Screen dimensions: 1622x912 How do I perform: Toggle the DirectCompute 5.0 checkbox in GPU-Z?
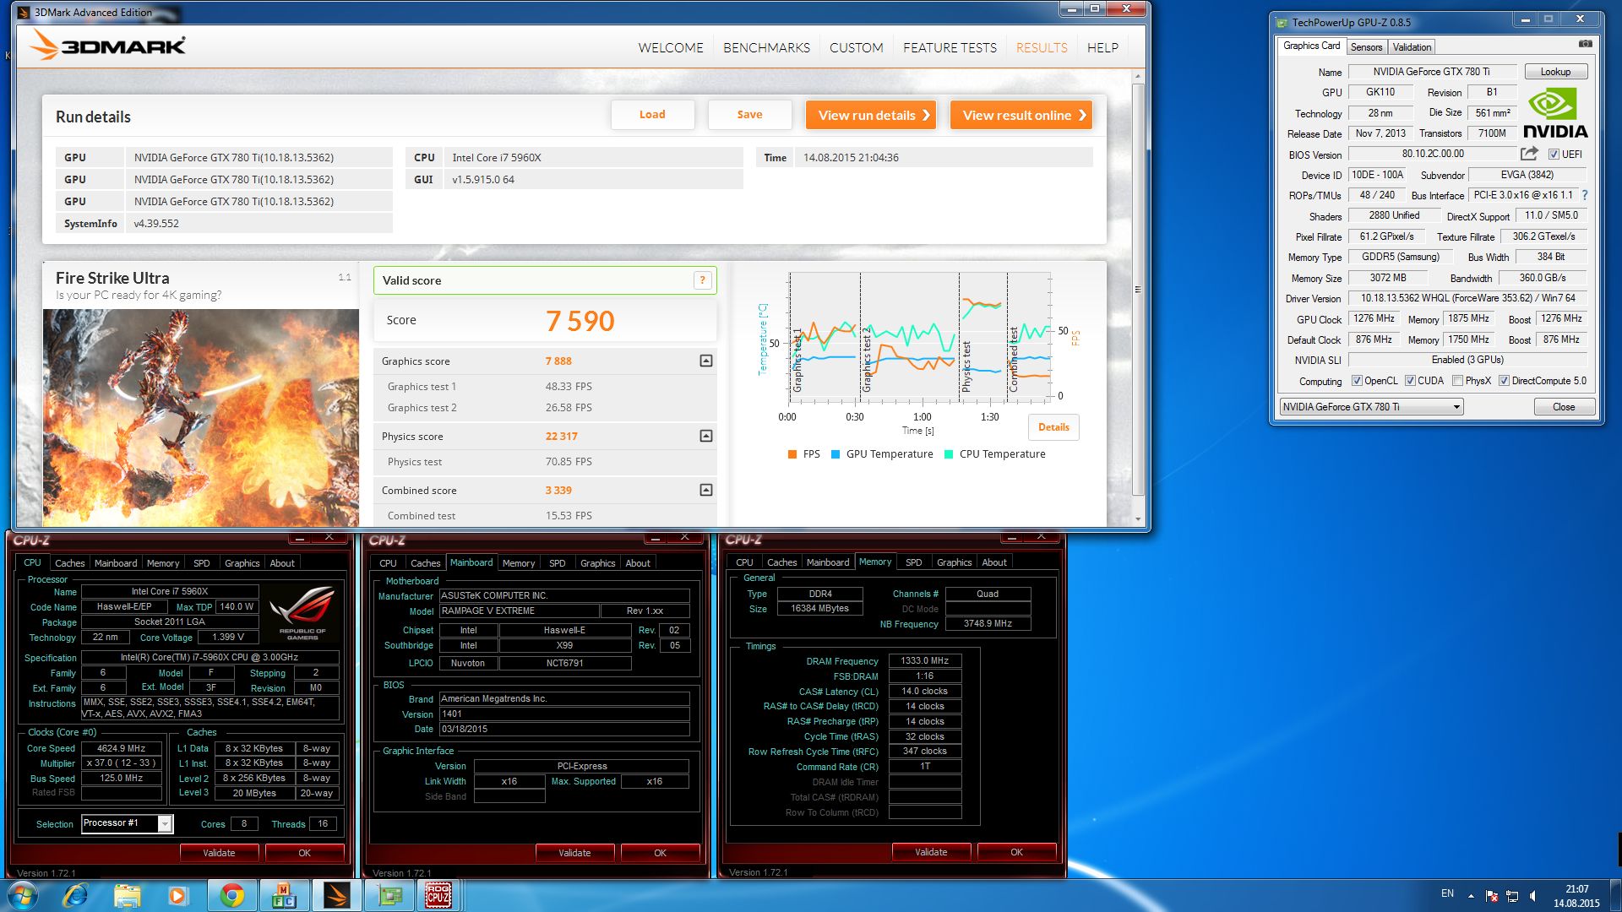1504,381
